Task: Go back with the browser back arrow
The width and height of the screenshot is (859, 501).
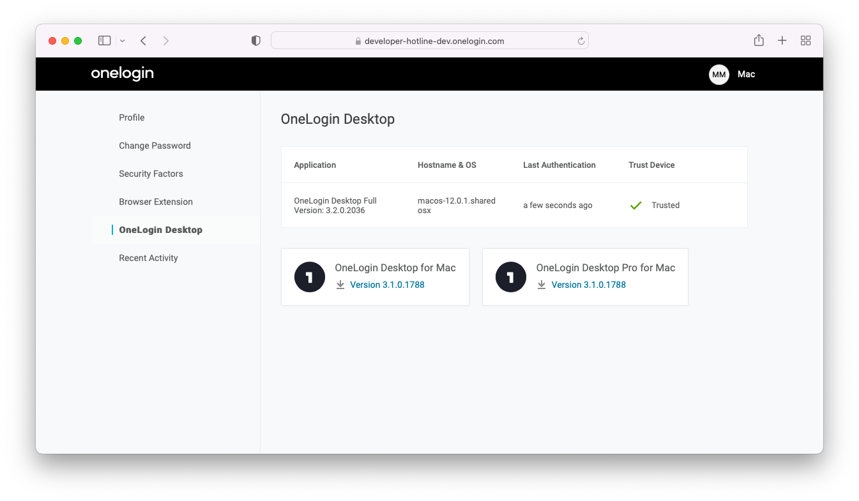Action: pyautogui.click(x=144, y=41)
